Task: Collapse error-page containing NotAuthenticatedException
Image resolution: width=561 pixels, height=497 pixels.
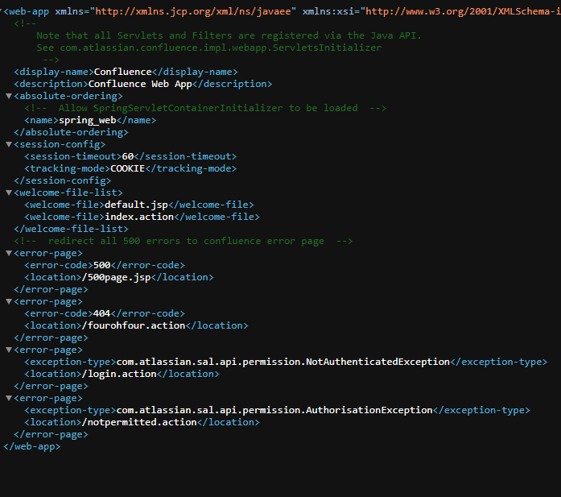Action: click(9, 350)
